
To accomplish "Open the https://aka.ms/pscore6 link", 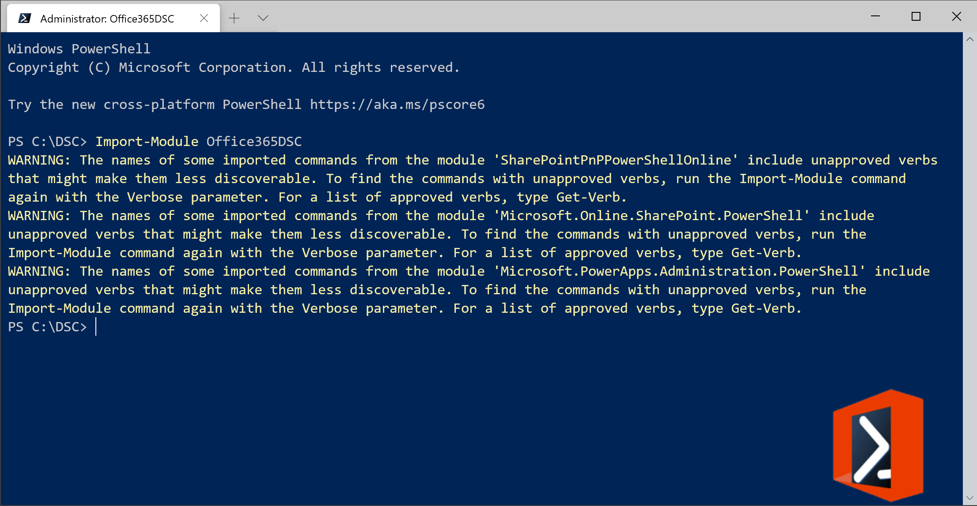I will 397,105.
